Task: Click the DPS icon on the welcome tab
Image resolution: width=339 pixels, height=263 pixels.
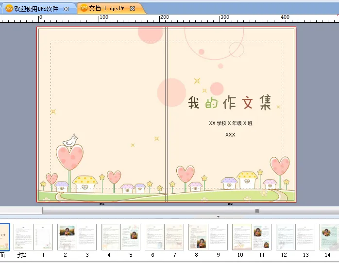Action: [x=9, y=8]
